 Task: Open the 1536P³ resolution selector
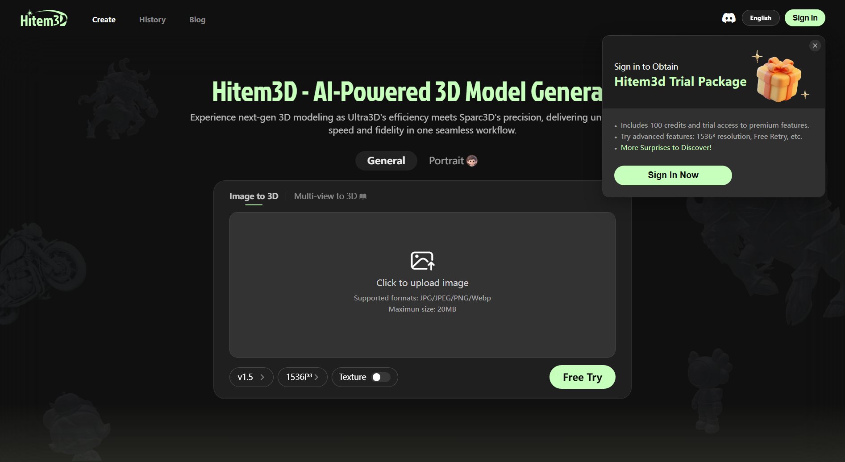pos(302,377)
